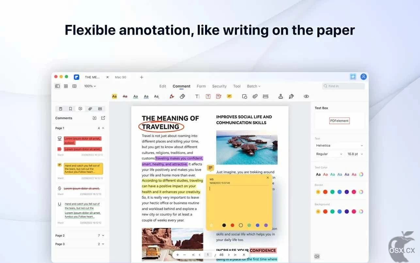Switch to the Security tab

tap(219, 86)
